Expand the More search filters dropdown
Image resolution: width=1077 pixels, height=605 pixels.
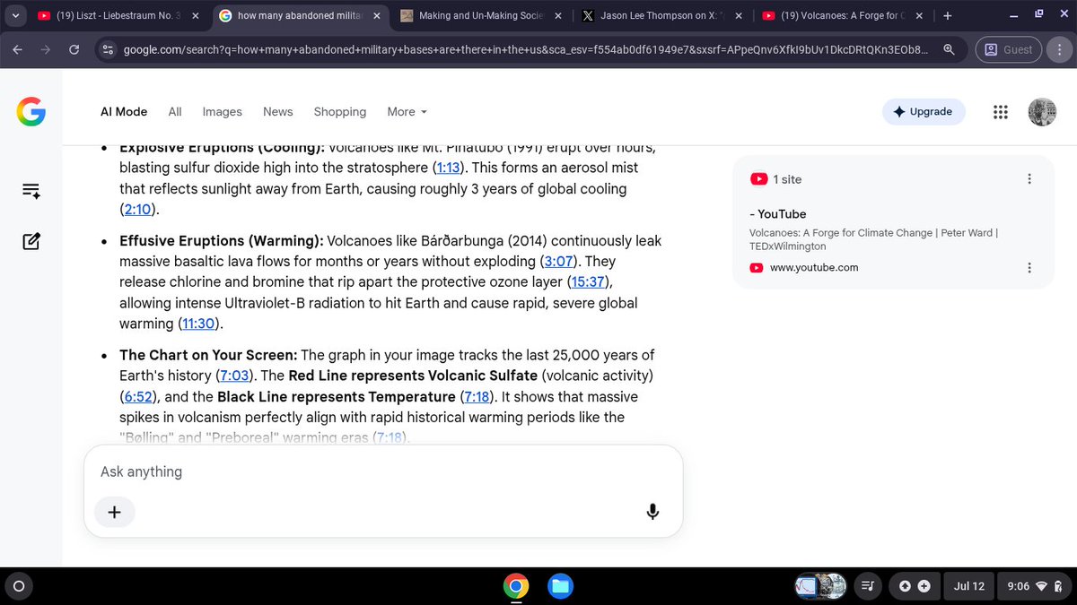tap(407, 112)
